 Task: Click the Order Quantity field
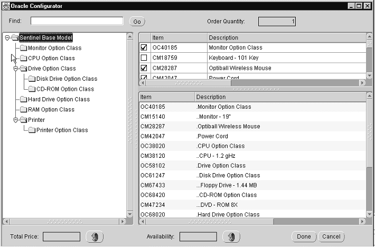(277, 22)
